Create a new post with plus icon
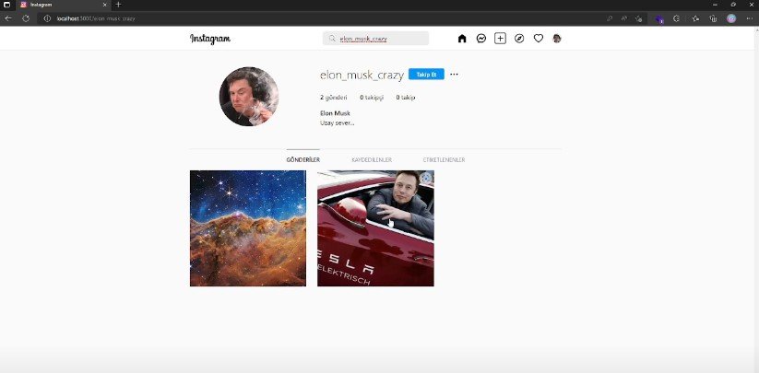The image size is (759, 373). 500,38
